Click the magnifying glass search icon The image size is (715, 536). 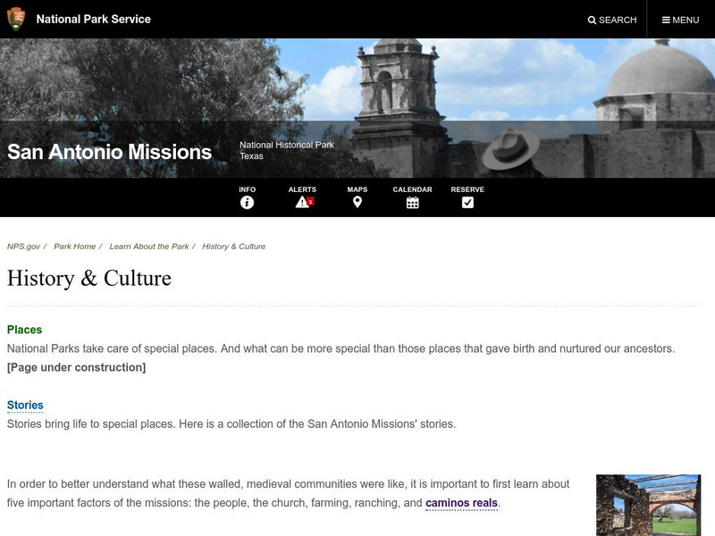[x=592, y=20]
